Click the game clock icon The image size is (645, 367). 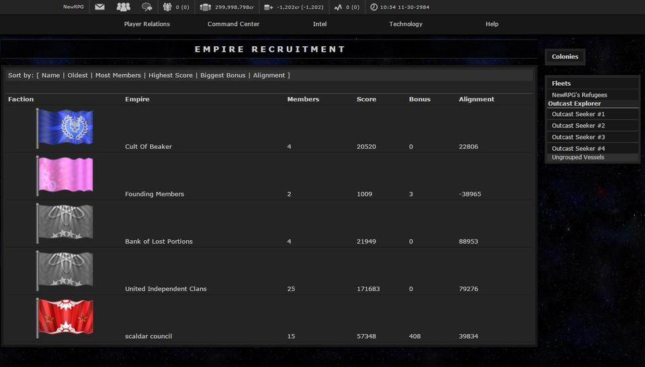(x=374, y=7)
